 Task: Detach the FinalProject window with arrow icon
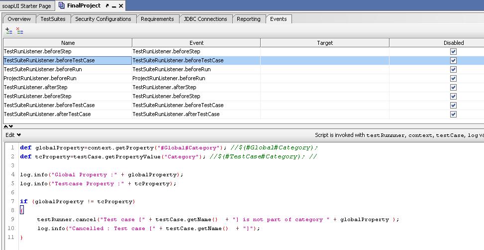click(x=106, y=6)
